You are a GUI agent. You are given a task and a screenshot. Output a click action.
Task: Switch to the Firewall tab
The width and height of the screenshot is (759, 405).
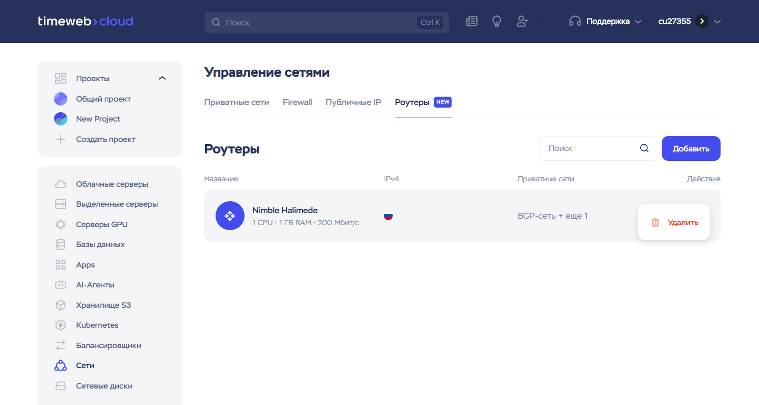(x=297, y=102)
